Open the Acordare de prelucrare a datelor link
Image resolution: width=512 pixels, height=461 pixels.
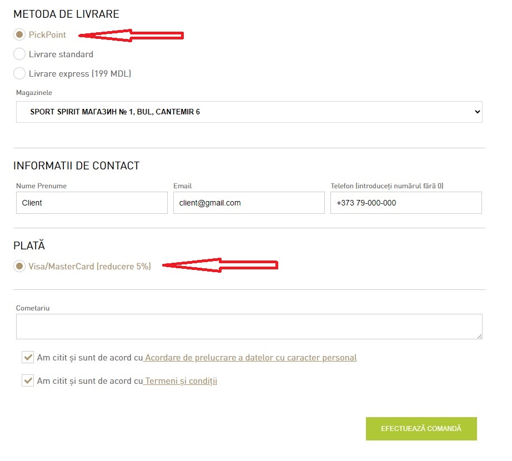coord(250,358)
